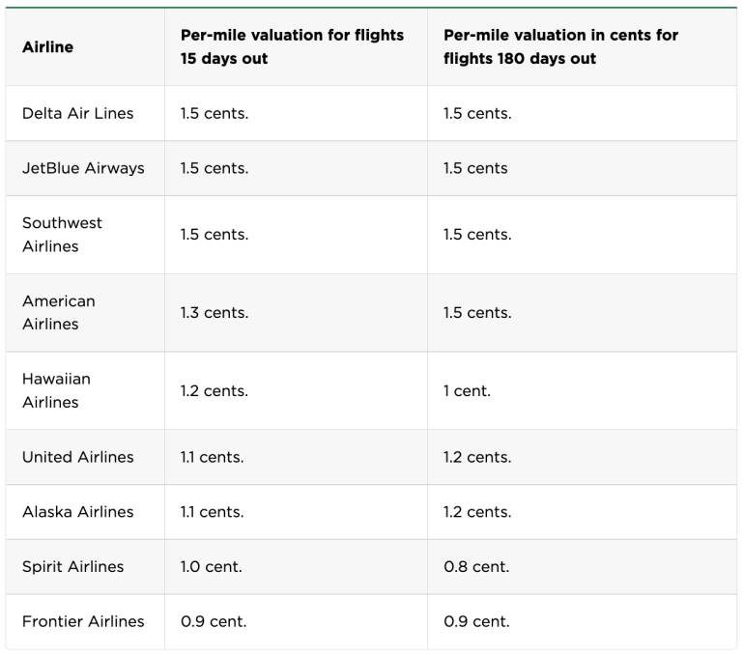Select Spirit Airlines 0.8 cent value
The image size is (744, 655).
point(476,567)
